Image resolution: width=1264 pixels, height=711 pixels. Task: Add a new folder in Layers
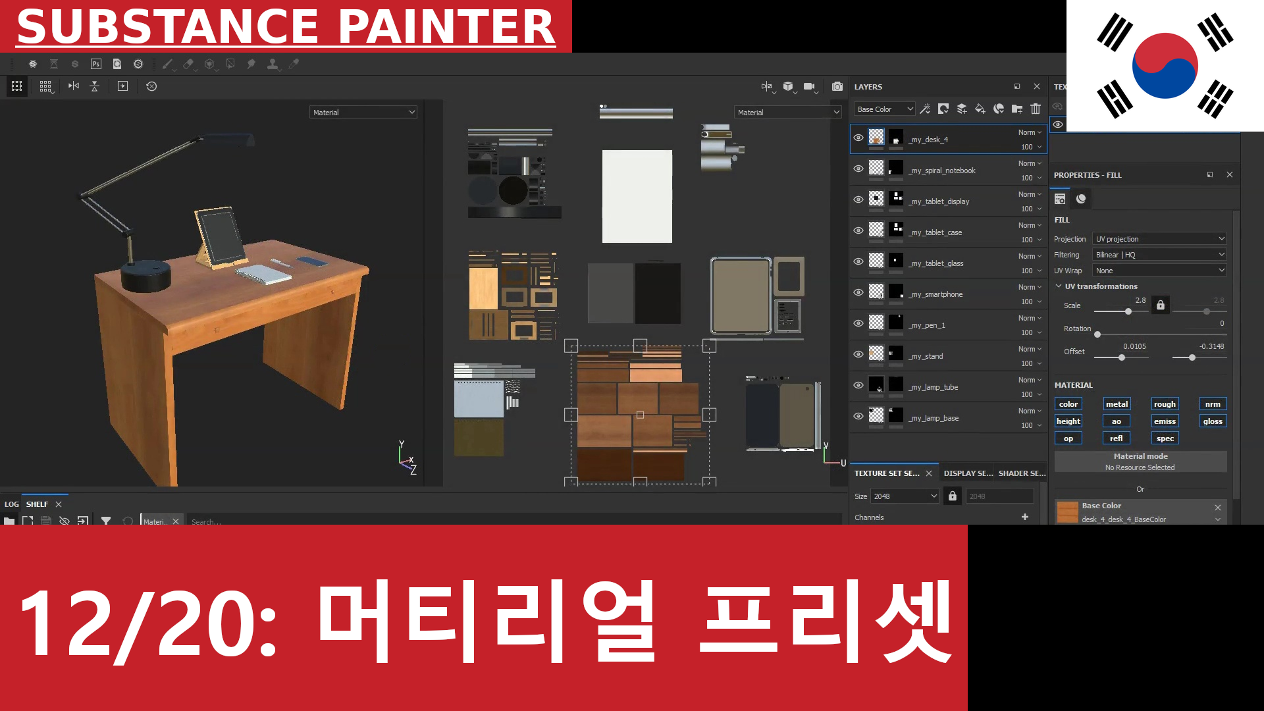pos(1017,109)
